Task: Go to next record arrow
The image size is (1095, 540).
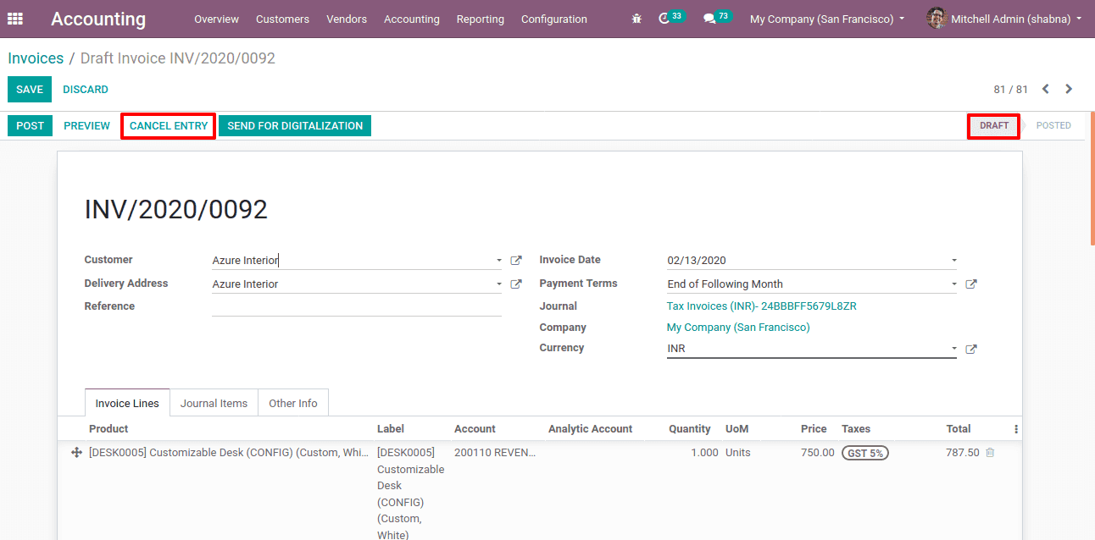Action: 1069,89
